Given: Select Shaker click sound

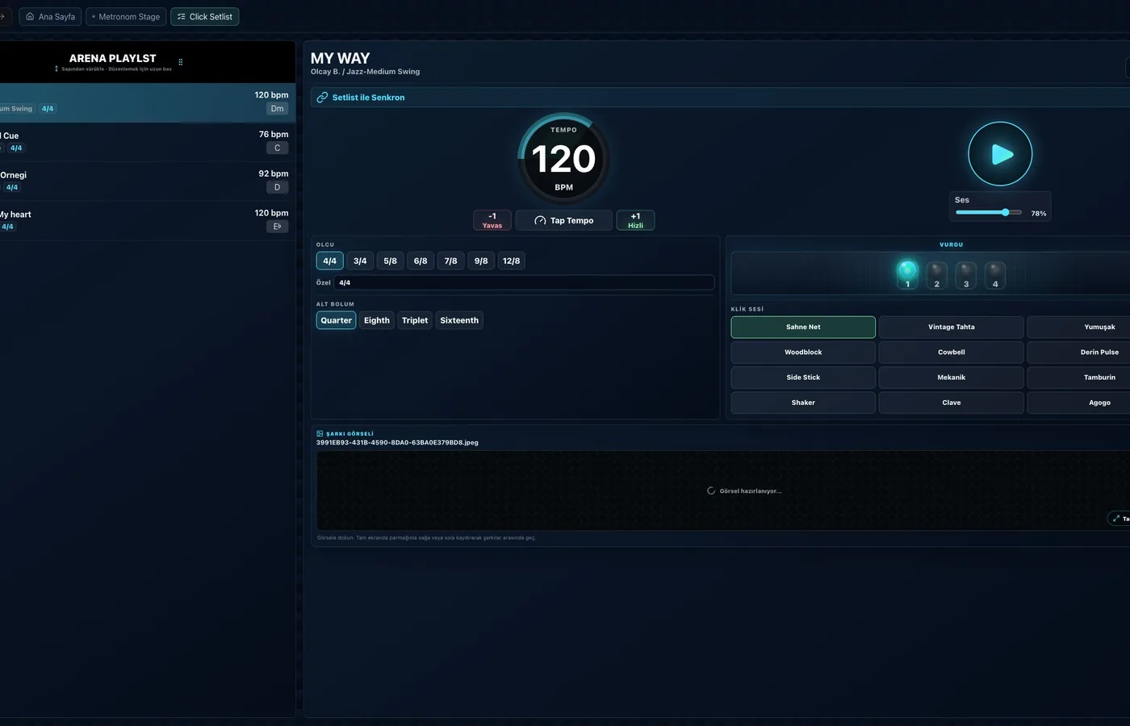Looking at the screenshot, I should click(x=803, y=403).
